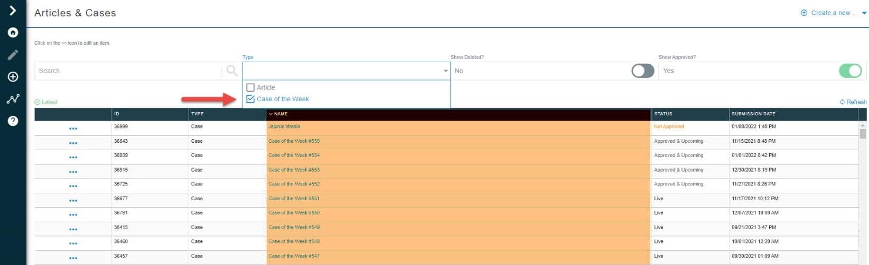The image size is (869, 265).
Task: Click the plus circle icon in sidebar
Action: 13,77
